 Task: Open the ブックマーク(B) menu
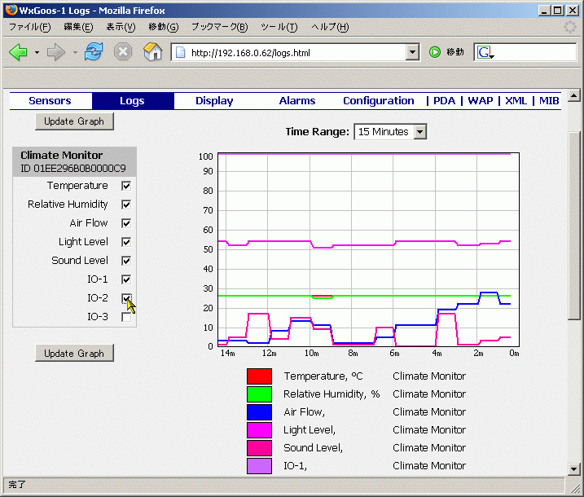coord(219,27)
